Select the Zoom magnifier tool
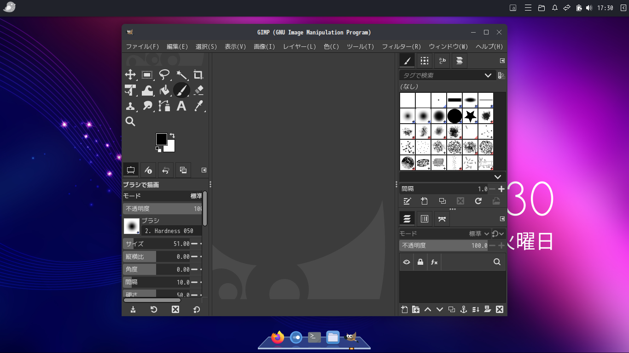Screen dimensions: 629x353 (130, 121)
